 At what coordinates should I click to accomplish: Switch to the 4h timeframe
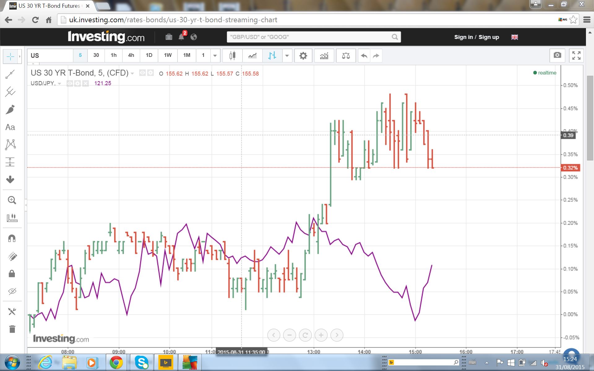(131, 55)
